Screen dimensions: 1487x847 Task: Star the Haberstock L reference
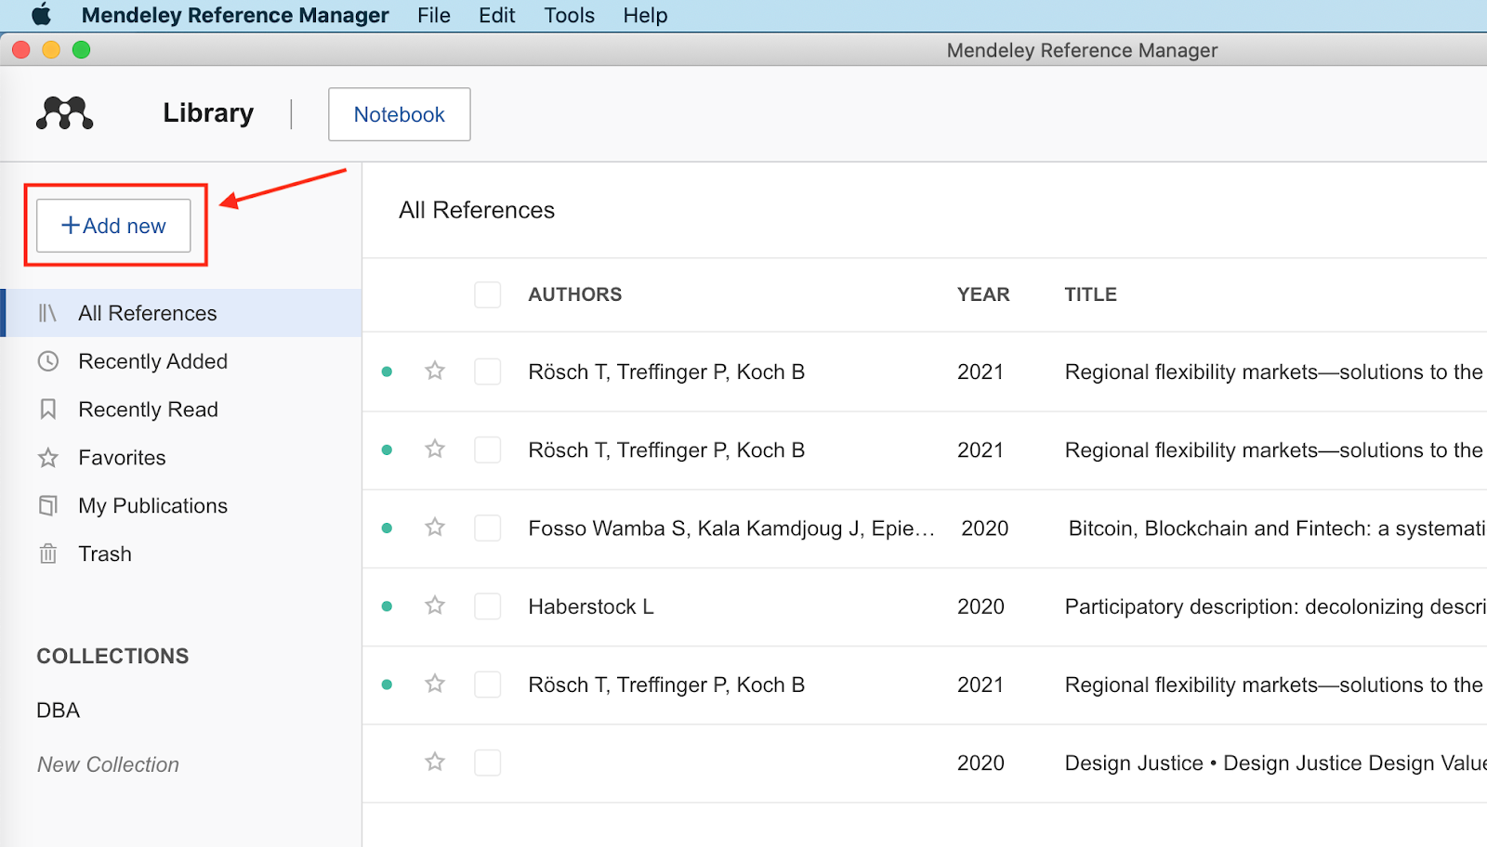click(x=435, y=606)
